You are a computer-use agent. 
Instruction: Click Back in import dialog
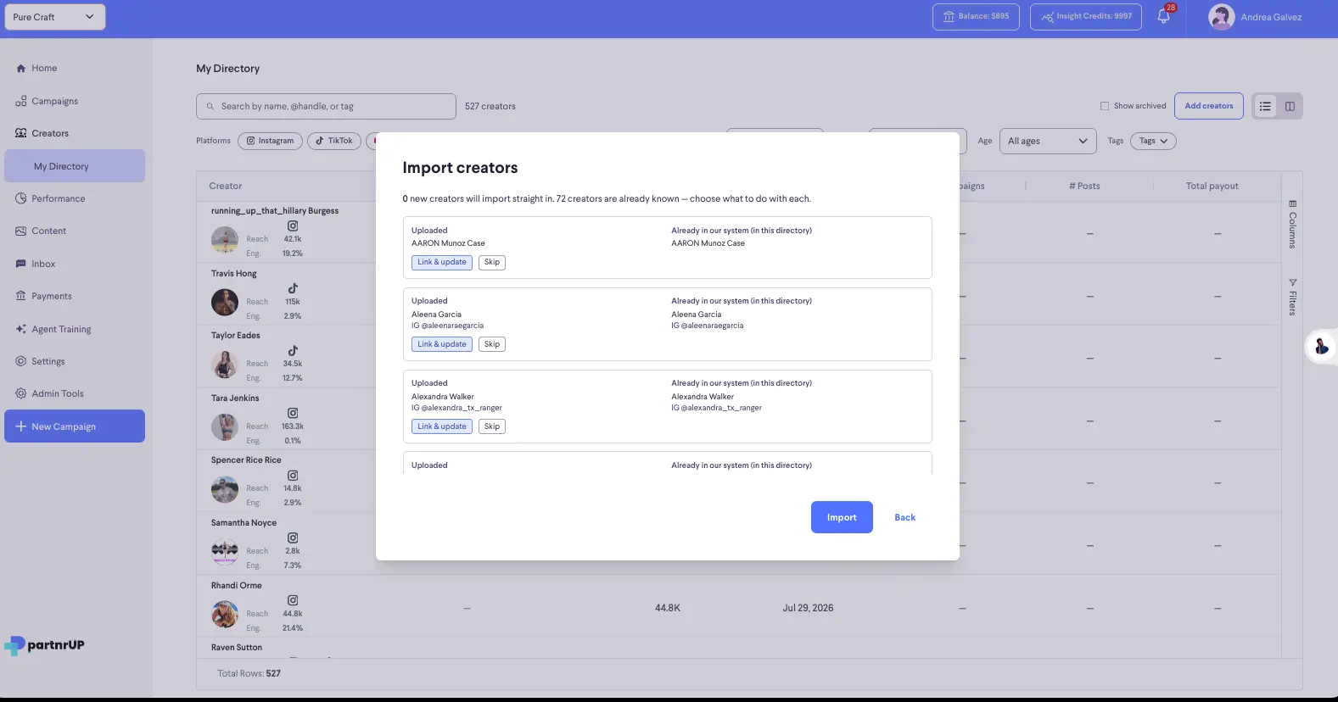pyautogui.click(x=905, y=517)
